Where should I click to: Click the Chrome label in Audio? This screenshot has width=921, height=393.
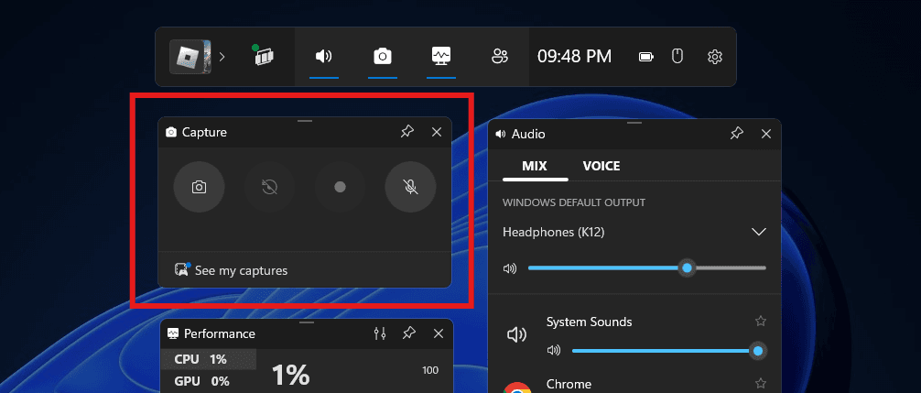(x=569, y=384)
